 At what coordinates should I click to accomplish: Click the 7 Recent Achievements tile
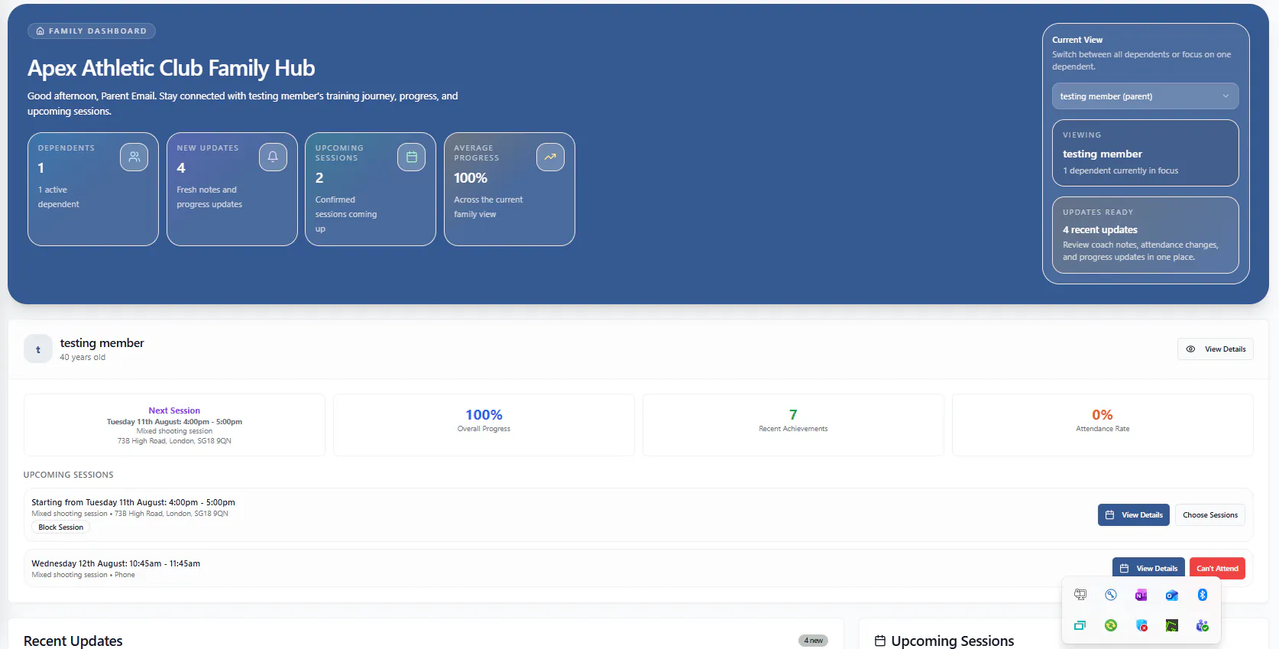point(793,425)
